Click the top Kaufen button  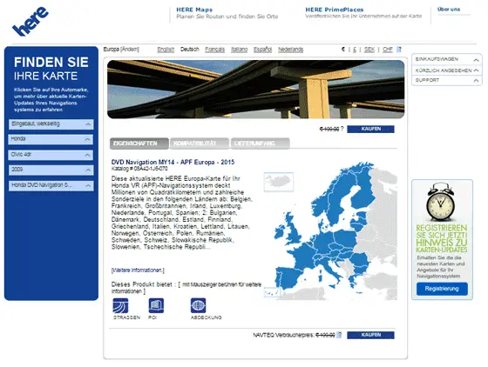click(370, 129)
